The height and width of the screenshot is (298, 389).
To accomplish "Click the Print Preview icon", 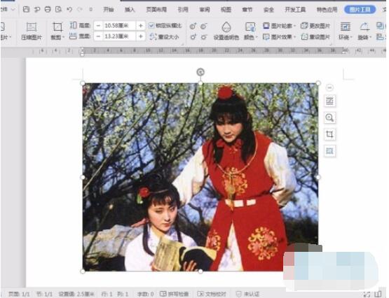I will 59,10.
